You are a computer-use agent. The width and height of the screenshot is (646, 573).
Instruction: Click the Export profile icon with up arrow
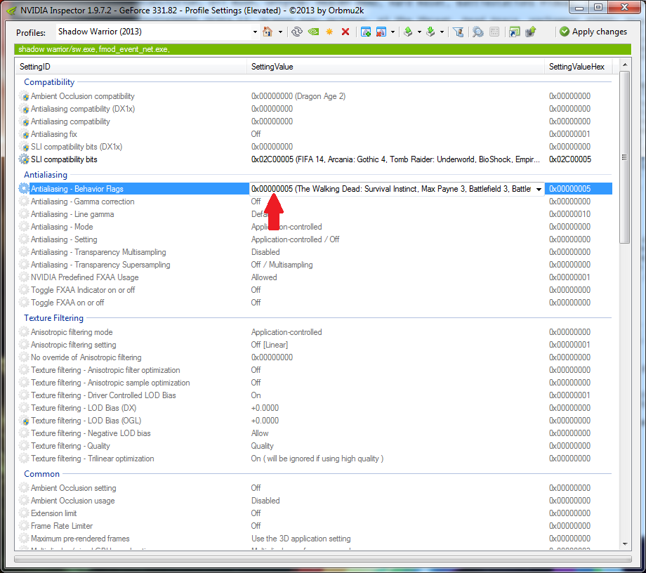click(x=408, y=32)
